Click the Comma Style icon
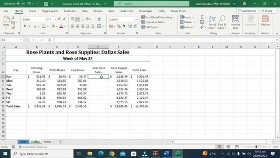This screenshot has width=280, height=158. pos(124,26)
